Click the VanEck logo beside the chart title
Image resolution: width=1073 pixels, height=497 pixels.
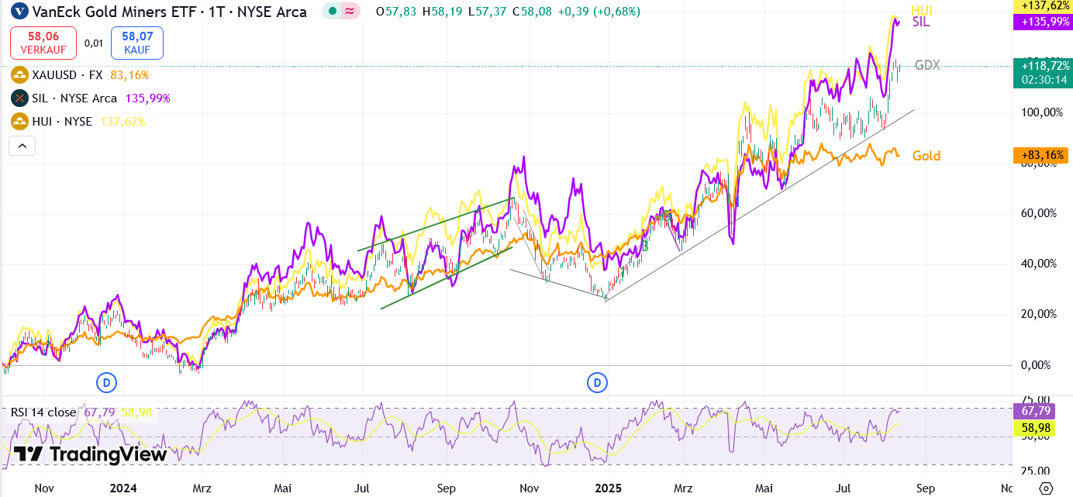coord(19,12)
